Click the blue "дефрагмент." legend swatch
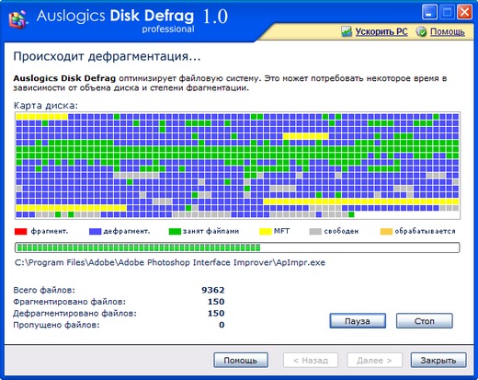The image size is (478, 380). click(x=95, y=231)
